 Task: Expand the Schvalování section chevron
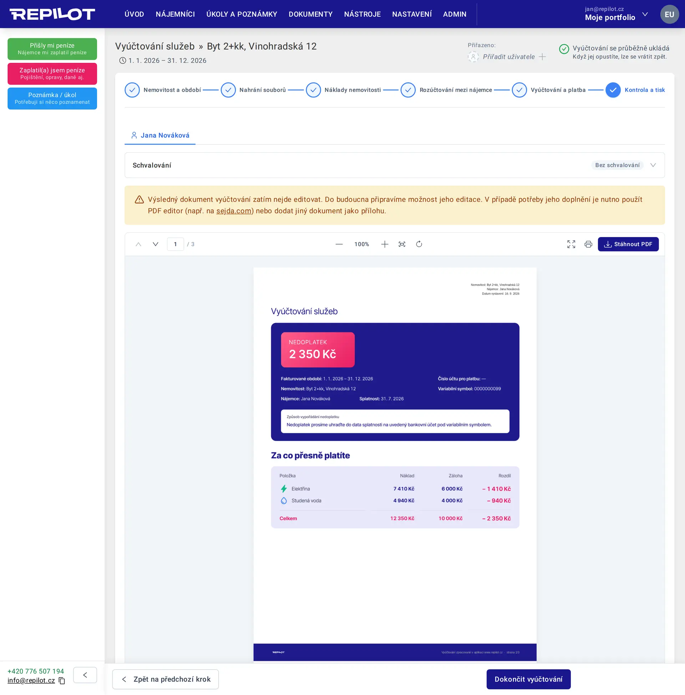point(653,165)
